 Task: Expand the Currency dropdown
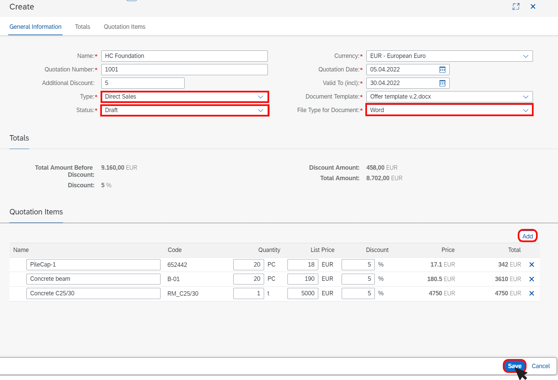525,56
